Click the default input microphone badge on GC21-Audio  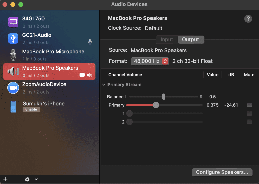click(90, 42)
